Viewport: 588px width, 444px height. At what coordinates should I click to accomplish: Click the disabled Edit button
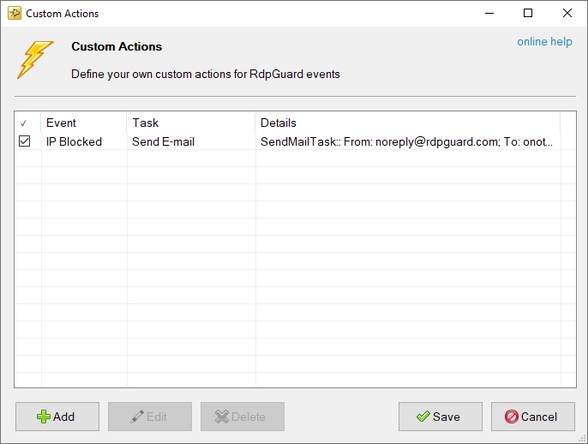[150, 417]
